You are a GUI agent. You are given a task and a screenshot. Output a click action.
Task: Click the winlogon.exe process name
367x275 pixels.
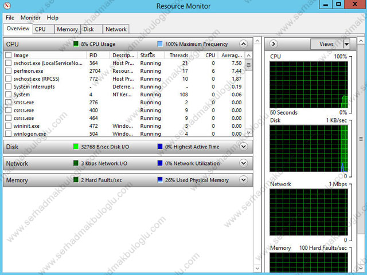(x=30, y=133)
